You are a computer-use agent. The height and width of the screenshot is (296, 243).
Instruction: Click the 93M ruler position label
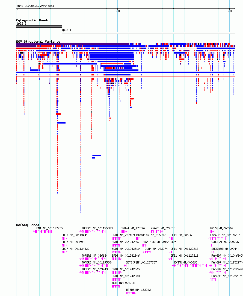[229, 11]
